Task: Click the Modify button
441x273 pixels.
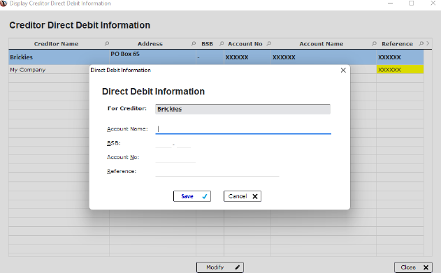Action: point(220,267)
